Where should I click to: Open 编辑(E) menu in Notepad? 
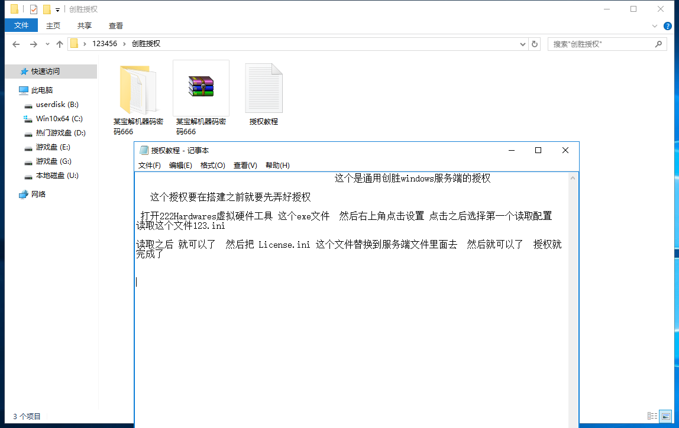180,166
